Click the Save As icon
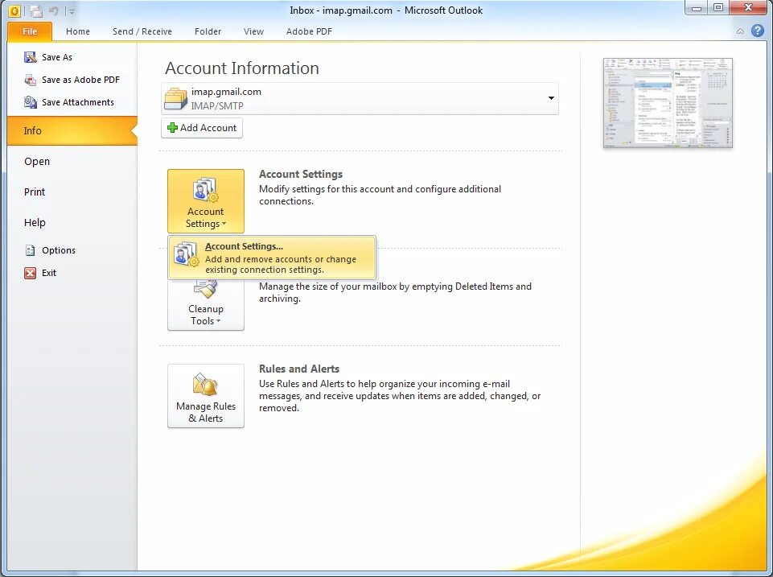 click(x=30, y=57)
